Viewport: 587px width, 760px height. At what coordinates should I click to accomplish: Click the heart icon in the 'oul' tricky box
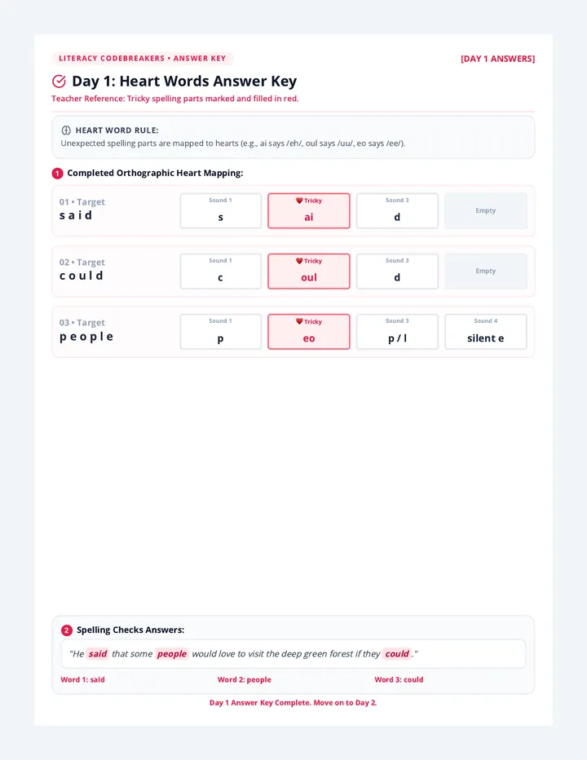coord(299,261)
